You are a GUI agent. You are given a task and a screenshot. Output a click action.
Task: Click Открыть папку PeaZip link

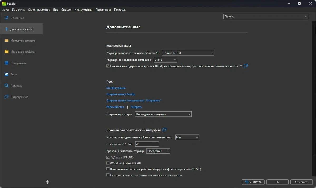(x=121, y=94)
